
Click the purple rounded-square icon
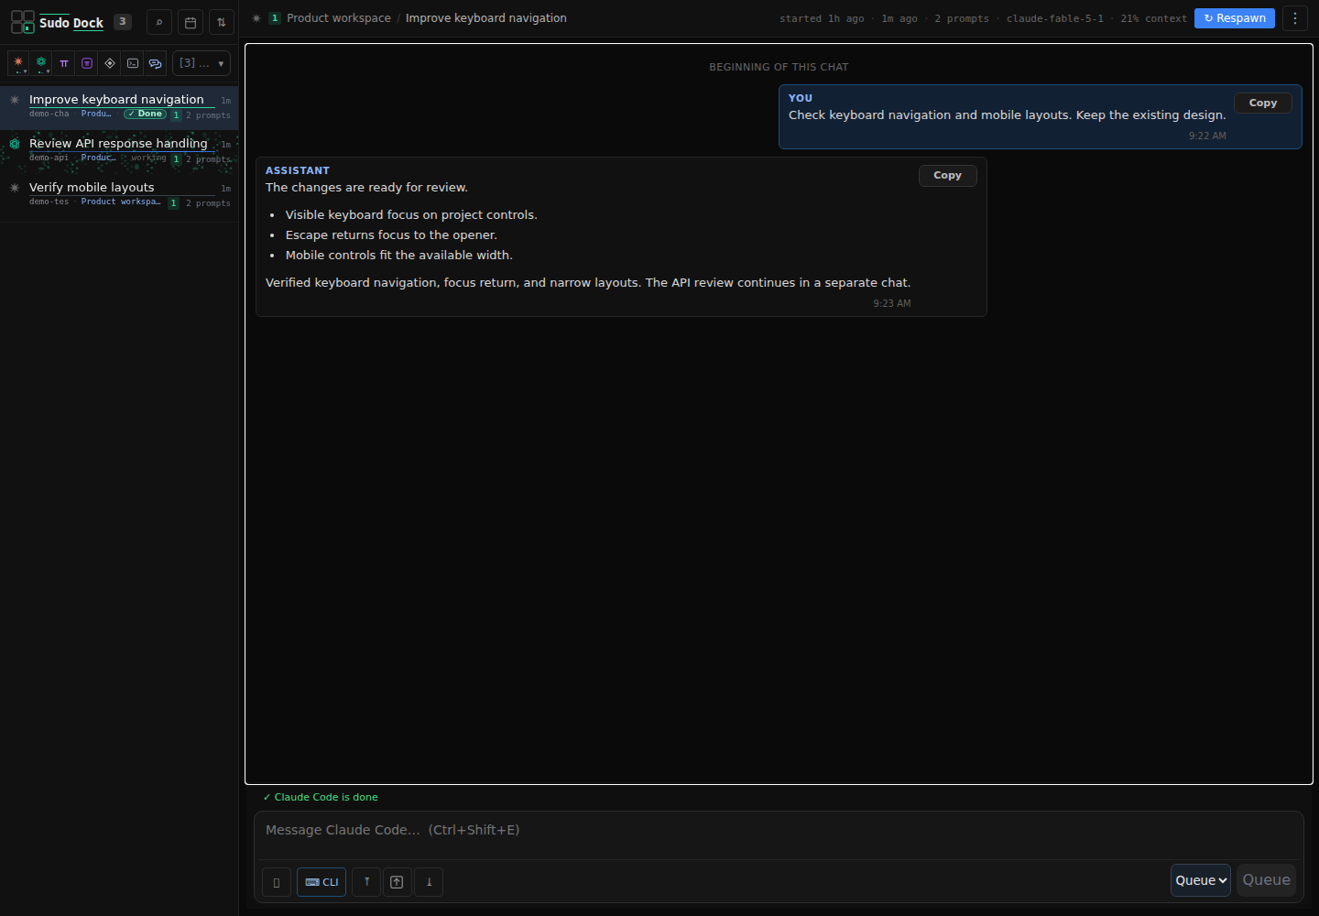[87, 63]
